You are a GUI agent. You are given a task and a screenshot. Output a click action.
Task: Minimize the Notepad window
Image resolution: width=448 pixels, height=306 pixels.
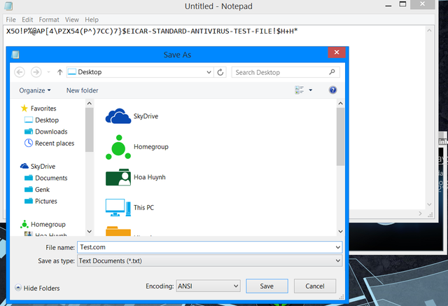388,6
